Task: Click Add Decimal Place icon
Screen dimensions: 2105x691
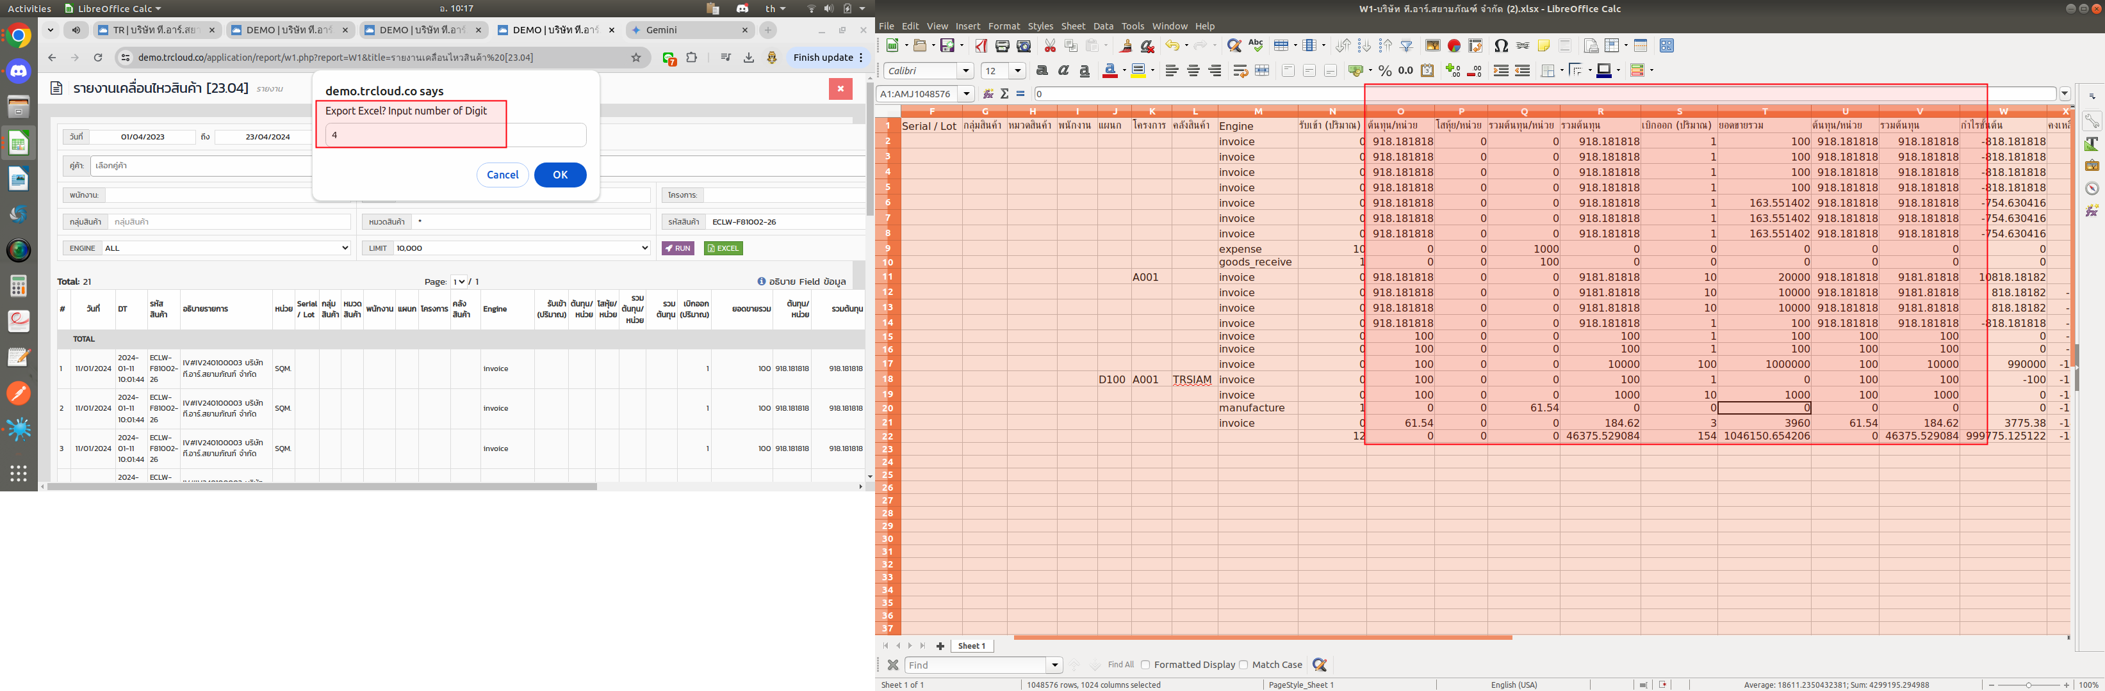Action: 1453,71
